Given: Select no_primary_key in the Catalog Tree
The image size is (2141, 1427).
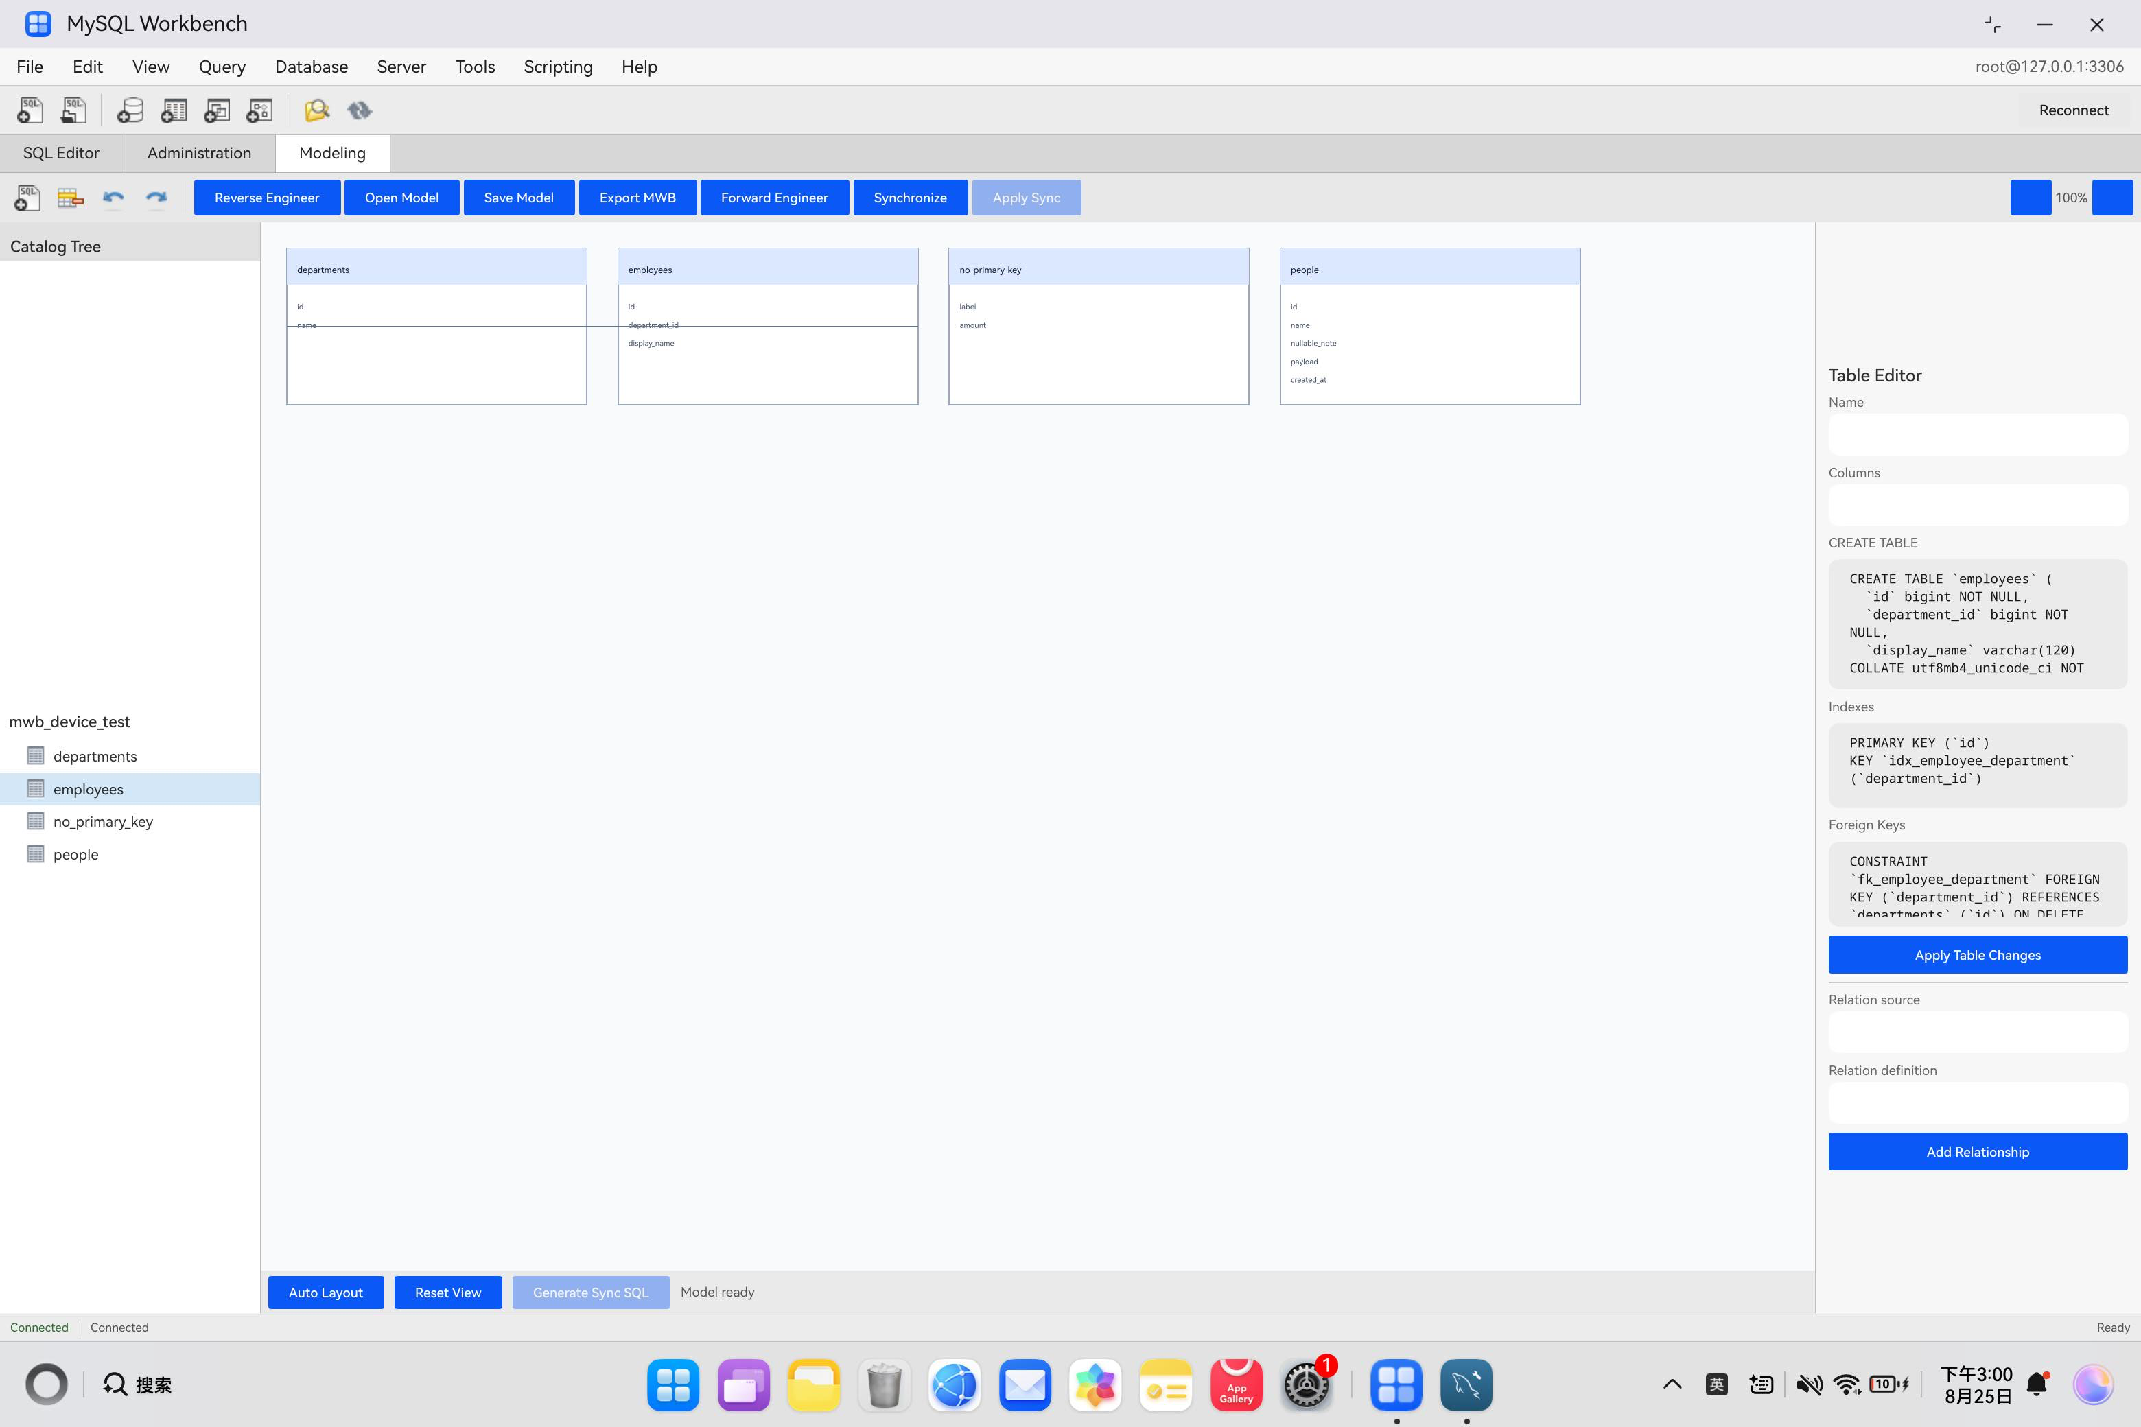Looking at the screenshot, I should pos(130,822).
